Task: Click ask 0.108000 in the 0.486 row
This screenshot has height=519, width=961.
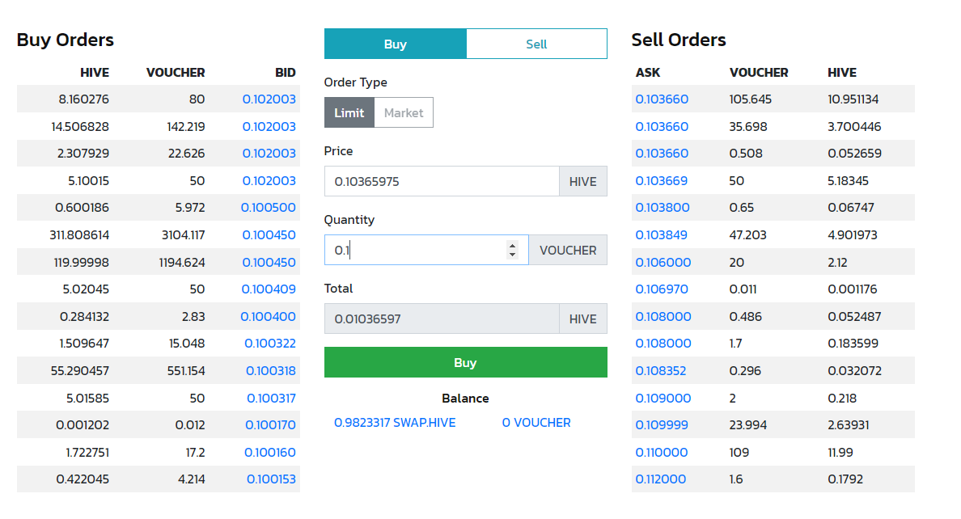Action: (x=663, y=317)
